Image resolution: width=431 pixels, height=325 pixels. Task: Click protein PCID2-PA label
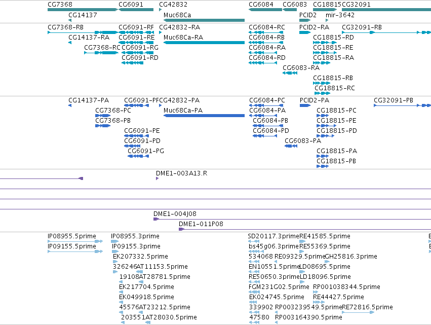click(x=315, y=100)
